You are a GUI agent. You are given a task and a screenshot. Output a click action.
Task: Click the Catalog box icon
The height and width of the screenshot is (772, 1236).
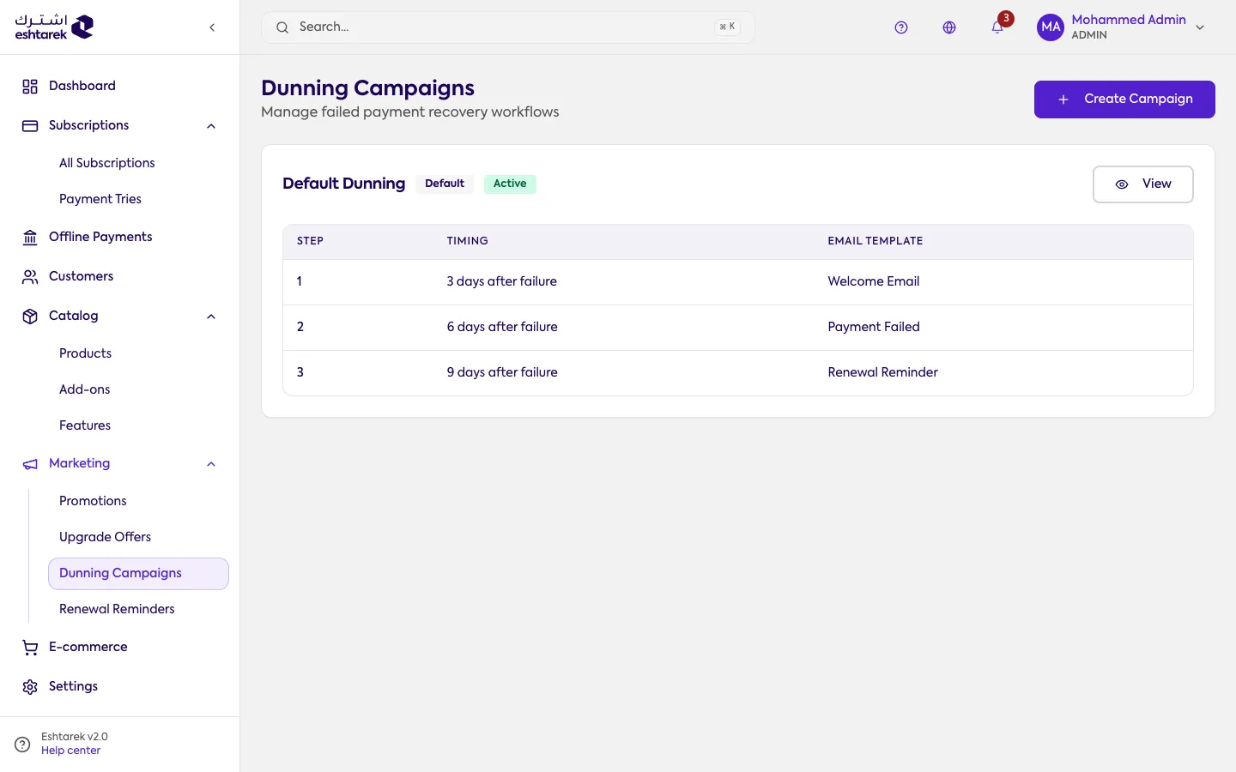[x=30, y=317]
